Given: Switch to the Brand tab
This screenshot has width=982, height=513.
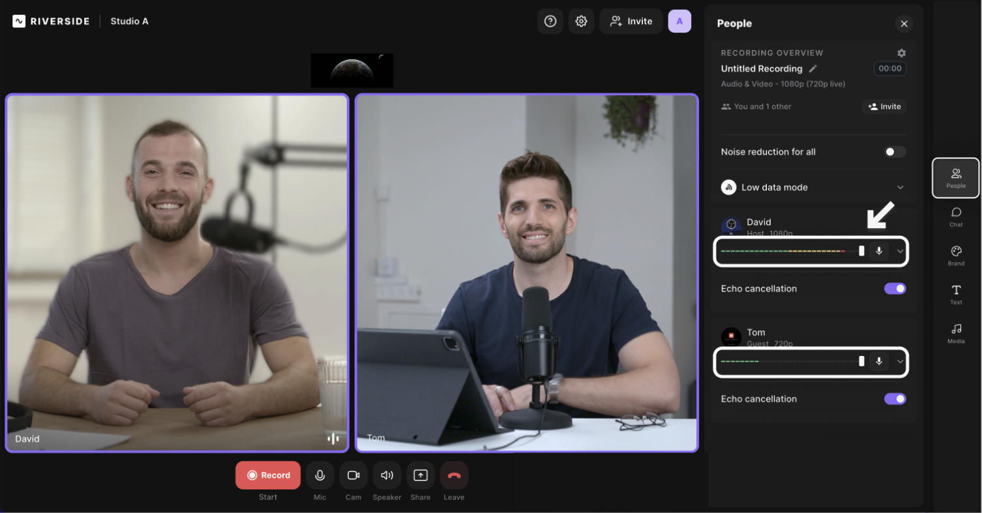Looking at the screenshot, I should coord(956,256).
